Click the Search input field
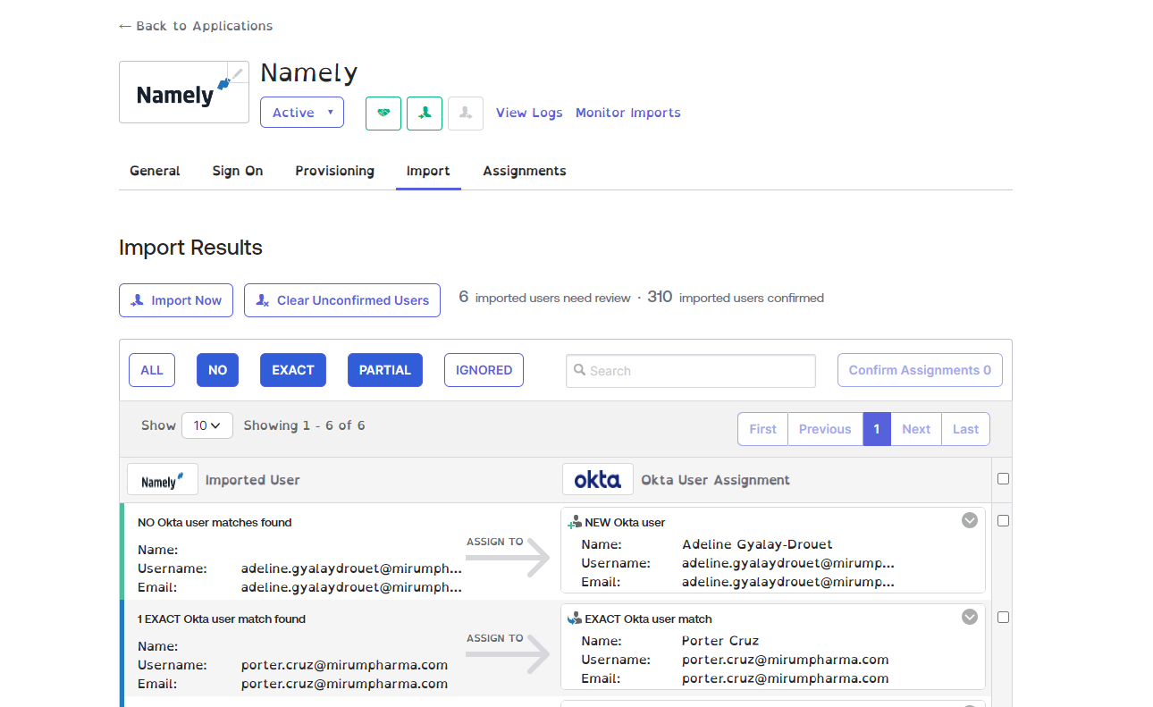Screen dimensions: 1153x707 coord(691,371)
